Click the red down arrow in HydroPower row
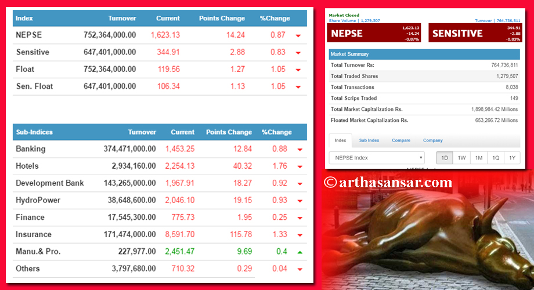Viewport: 534px width, 290px height. [300, 201]
